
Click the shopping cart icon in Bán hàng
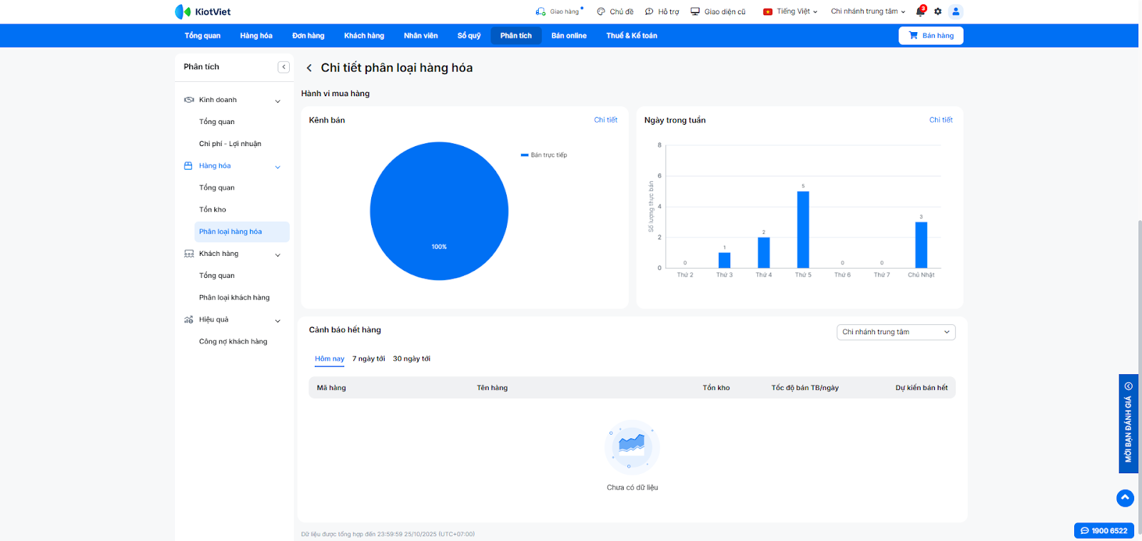(x=913, y=36)
